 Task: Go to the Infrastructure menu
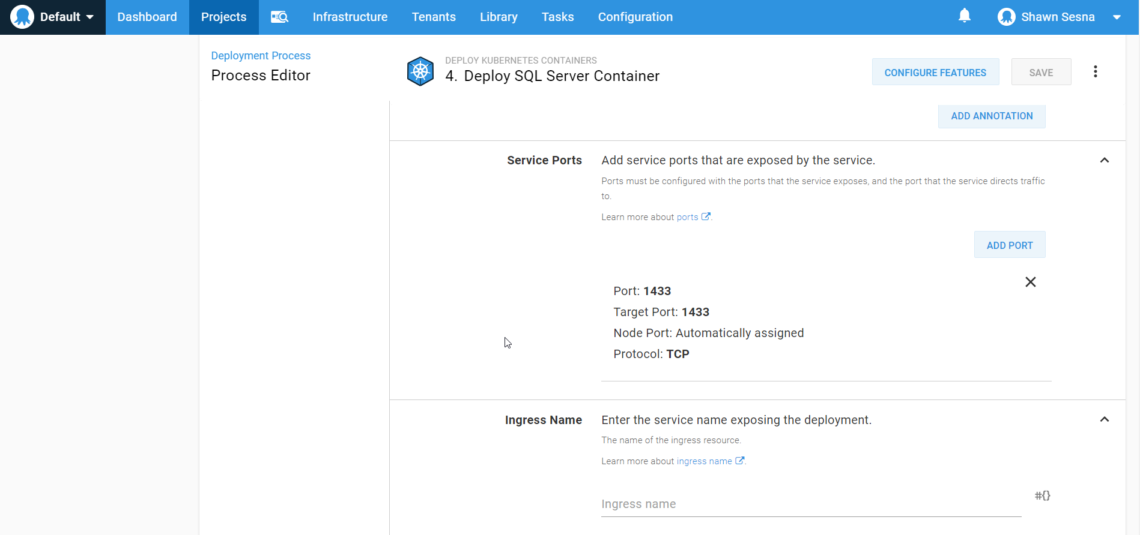point(350,17)
